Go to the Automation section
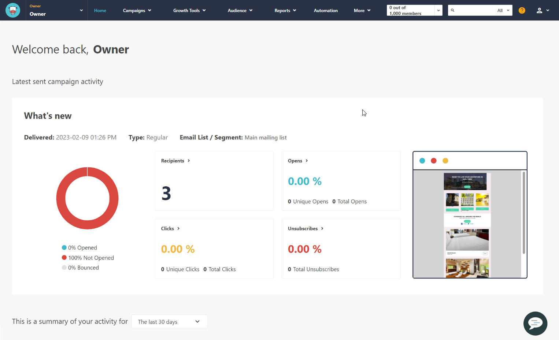 click(326, 10)
